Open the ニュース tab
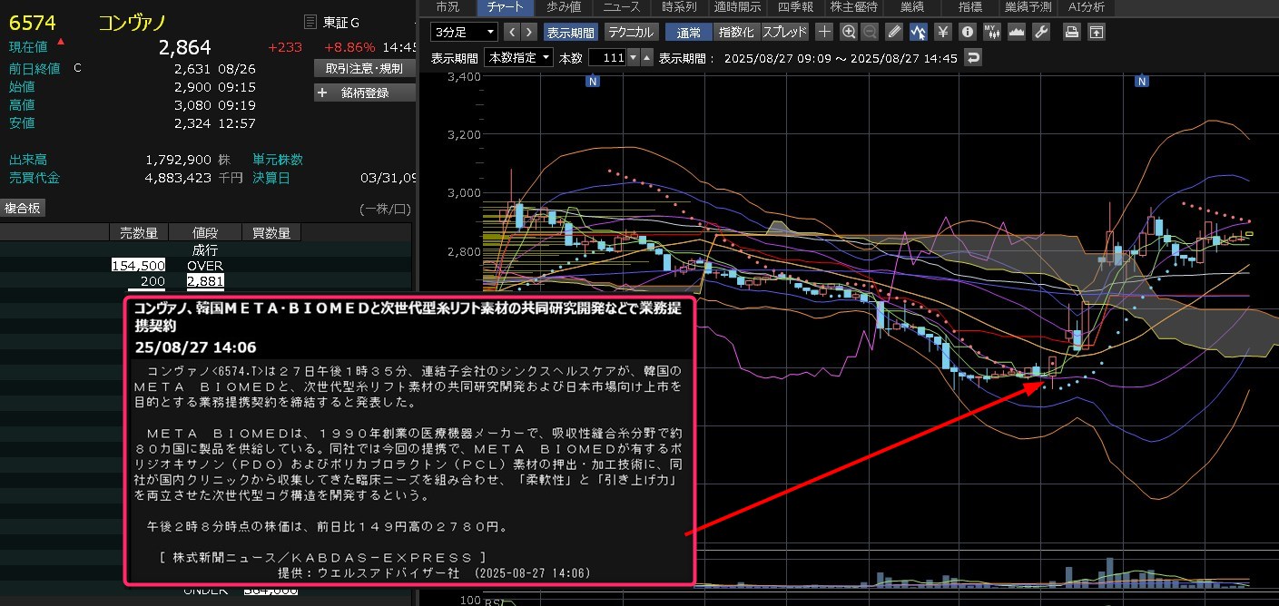1279x606 pixels. [621, 7]
